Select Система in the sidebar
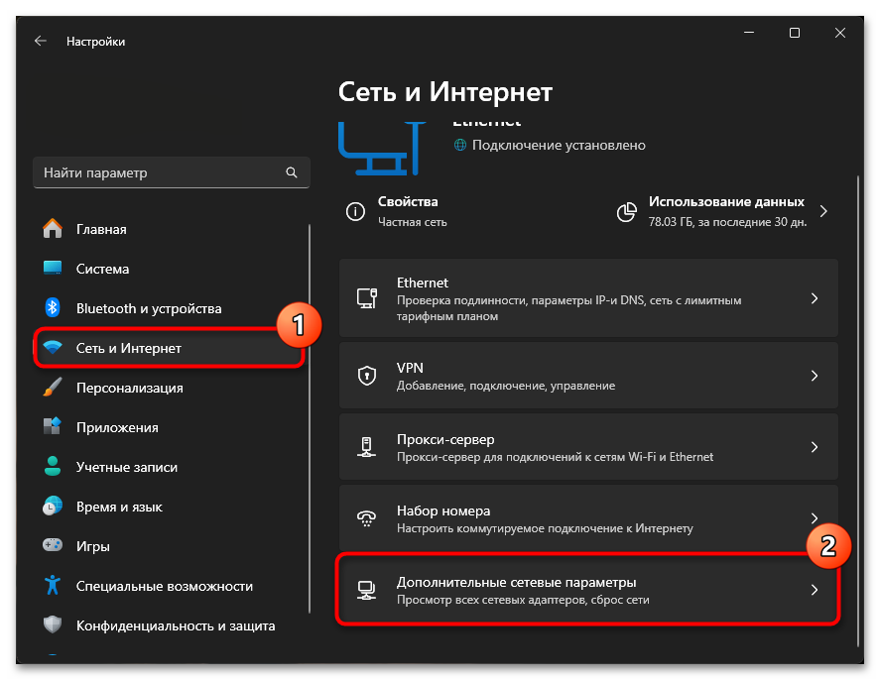The image size is (880, 680). pyautogui.click(x=170, y=269)
